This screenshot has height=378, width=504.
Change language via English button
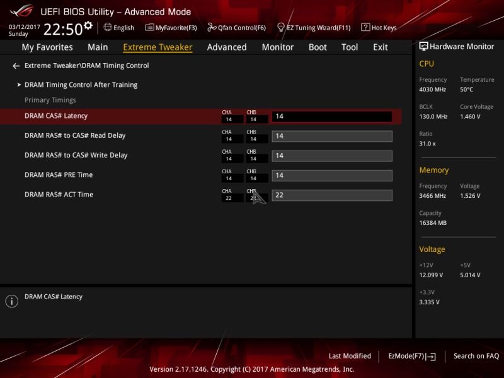[x=119, y=28]
